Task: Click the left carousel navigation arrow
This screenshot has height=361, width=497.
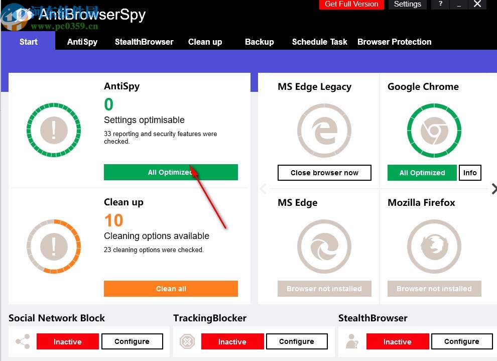Action: [263, 189]
